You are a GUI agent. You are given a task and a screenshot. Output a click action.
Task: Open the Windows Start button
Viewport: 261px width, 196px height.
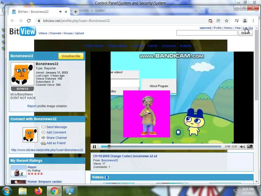(x=6, y=191)
